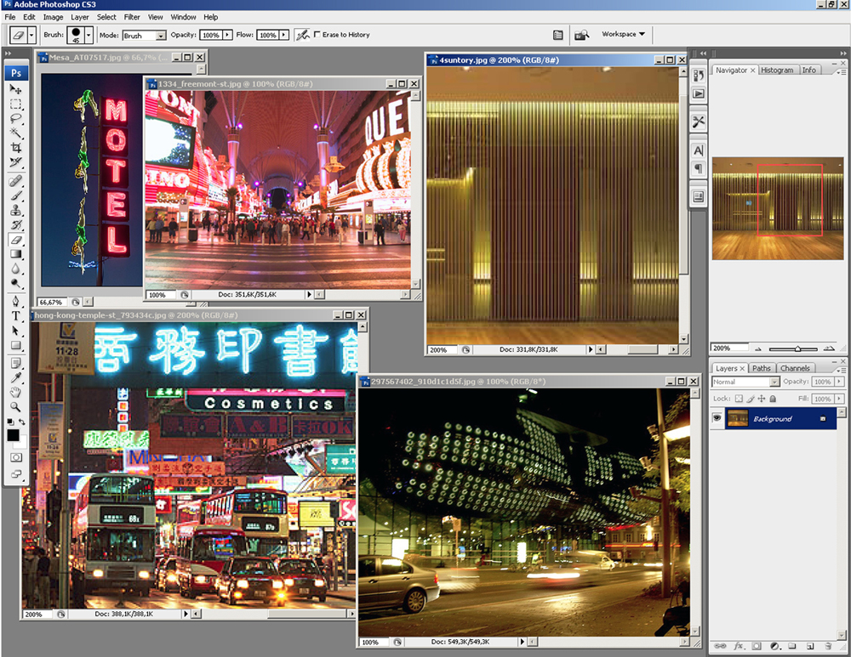This screenshot has width=851, height=657.
Task: Open the Flow slider arrow
Action: [x=284, y=35]
